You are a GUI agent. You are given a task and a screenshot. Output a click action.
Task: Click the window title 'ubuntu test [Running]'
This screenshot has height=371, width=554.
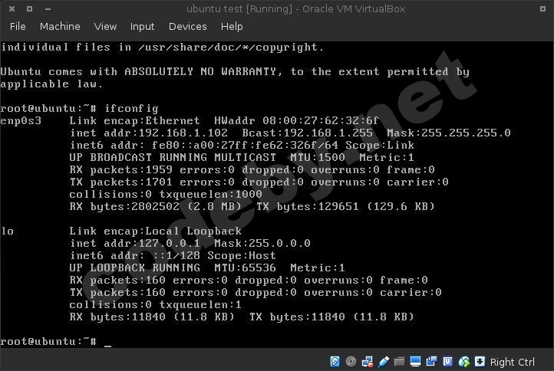pyautogui.click(x=239, y=9)
